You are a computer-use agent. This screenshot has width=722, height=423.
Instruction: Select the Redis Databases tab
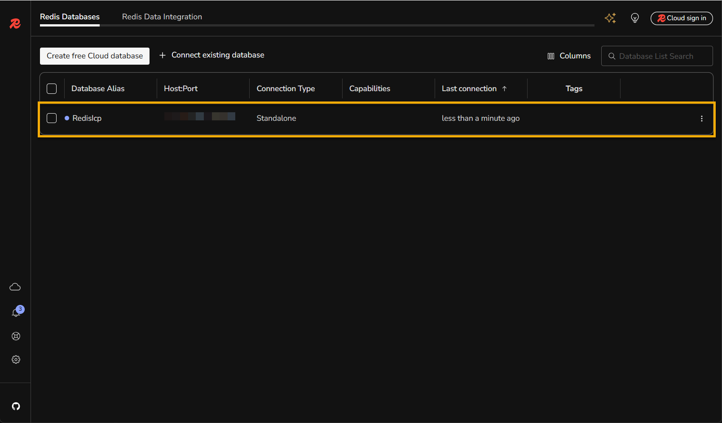[x=70, y=17]
